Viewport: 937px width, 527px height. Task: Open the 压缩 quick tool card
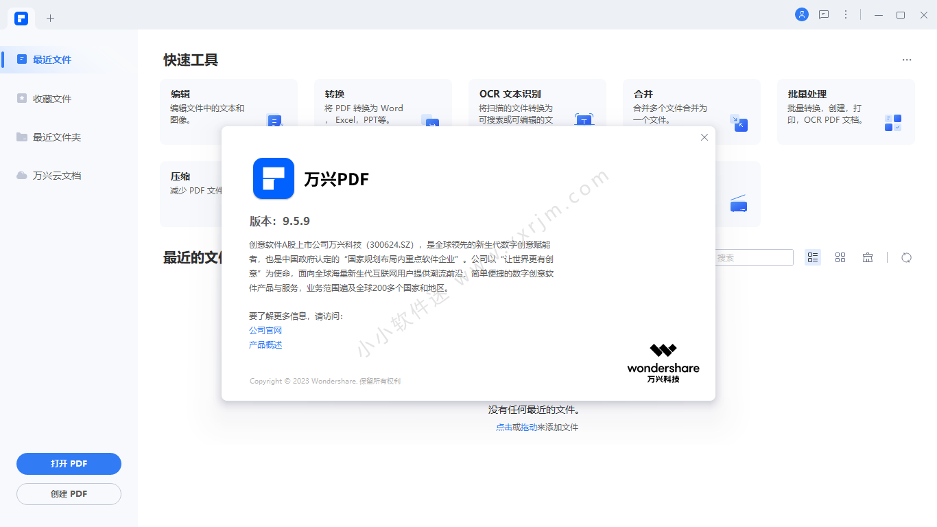click(191, 194)
